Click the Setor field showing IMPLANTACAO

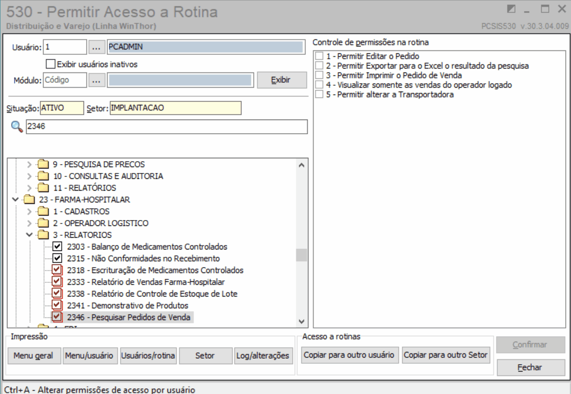point(176,108)
